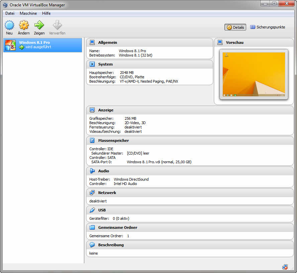Screen dimensions: 297x273
Task: Click the Videoaufzeichnung deaktiviert value
Action: pos(133,131)
